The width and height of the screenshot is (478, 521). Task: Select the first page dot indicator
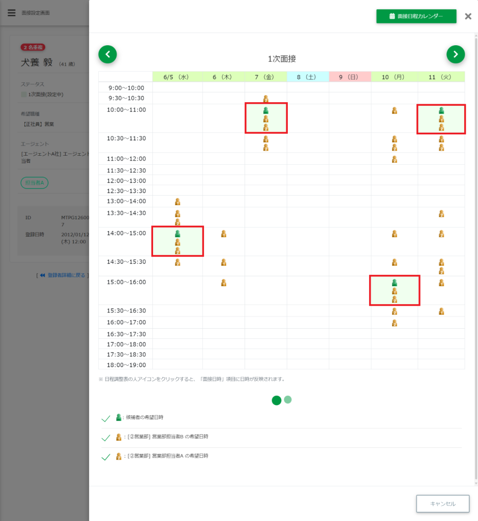[x=277, y=400]
